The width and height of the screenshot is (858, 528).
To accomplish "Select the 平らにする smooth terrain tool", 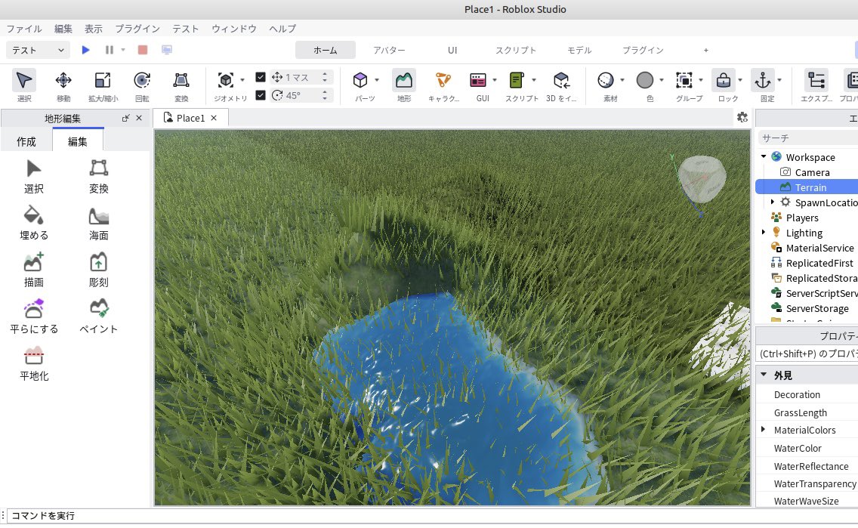I will point(34,316).
